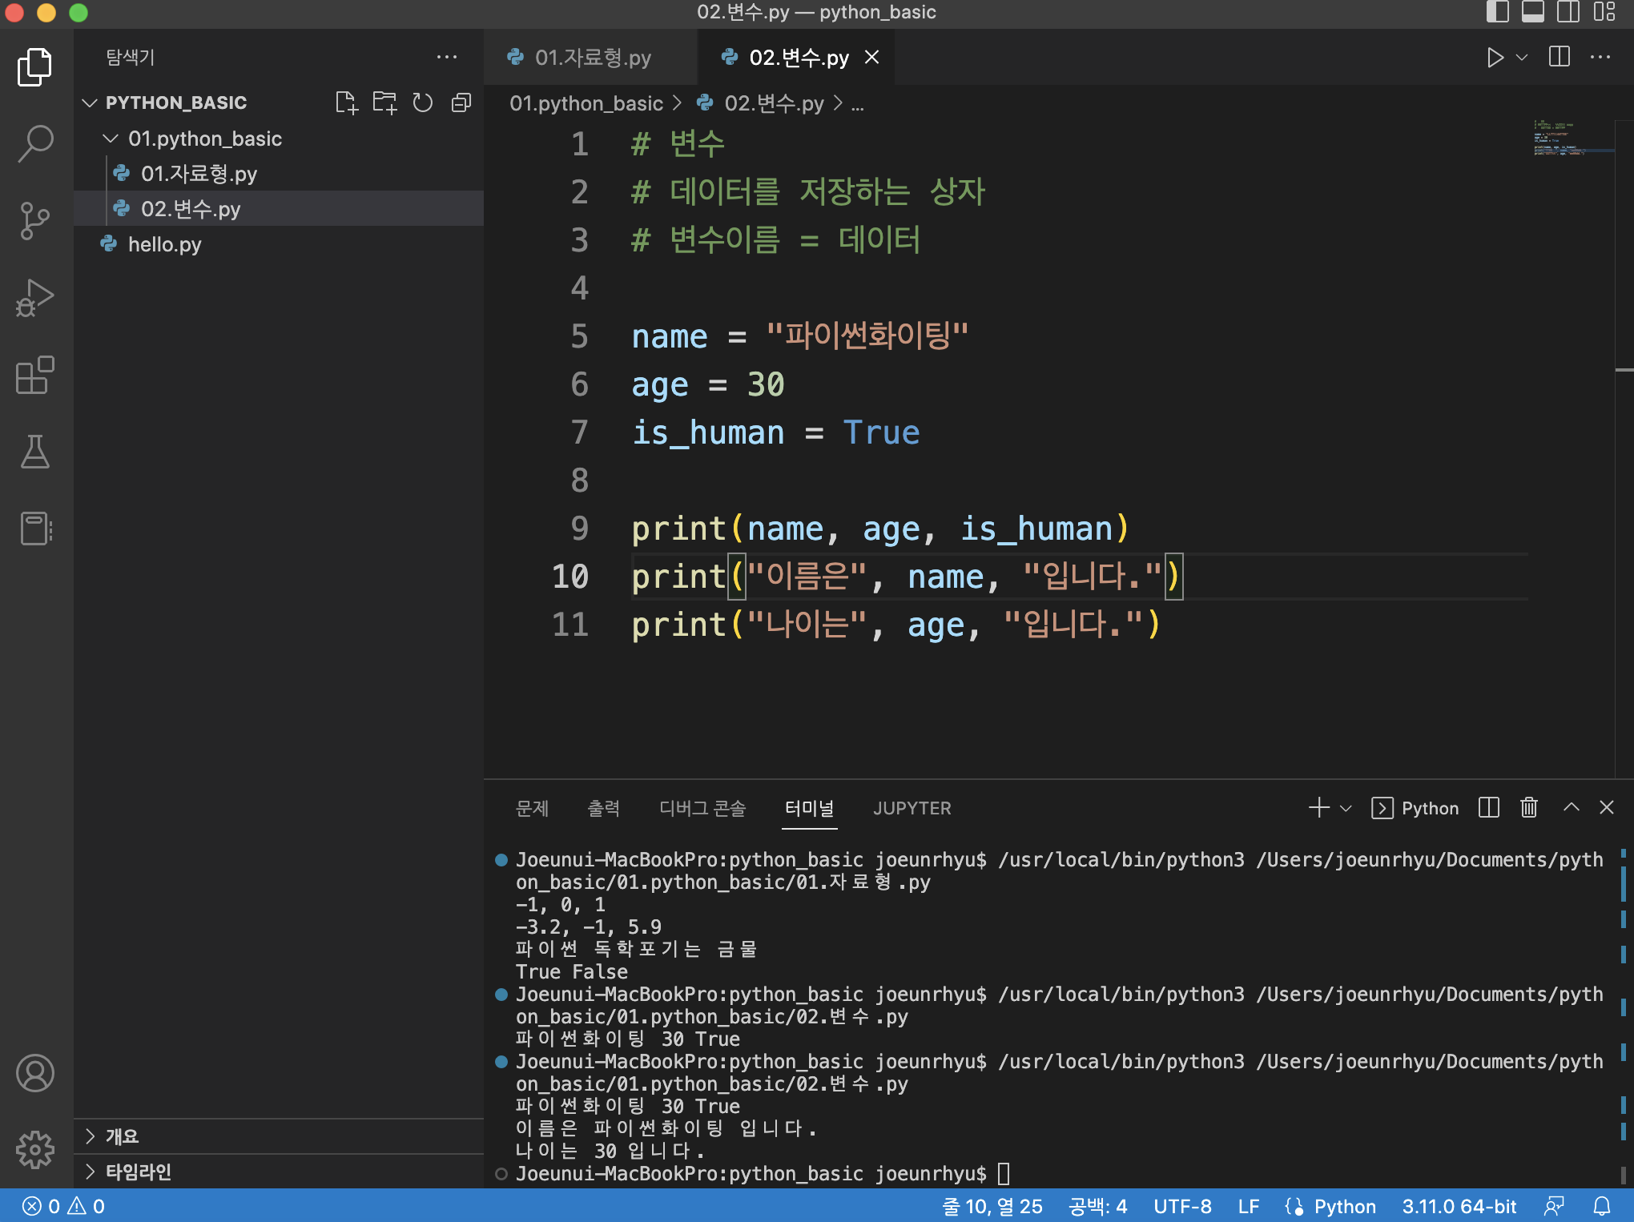1634x1222 pixels.
Task: Open the Explorer view in activity bar
Action: [35, 67]
